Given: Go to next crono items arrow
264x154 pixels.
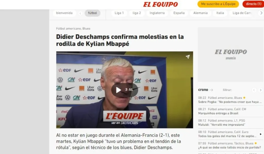Looking at the screenshot, I should pos(260,90).
